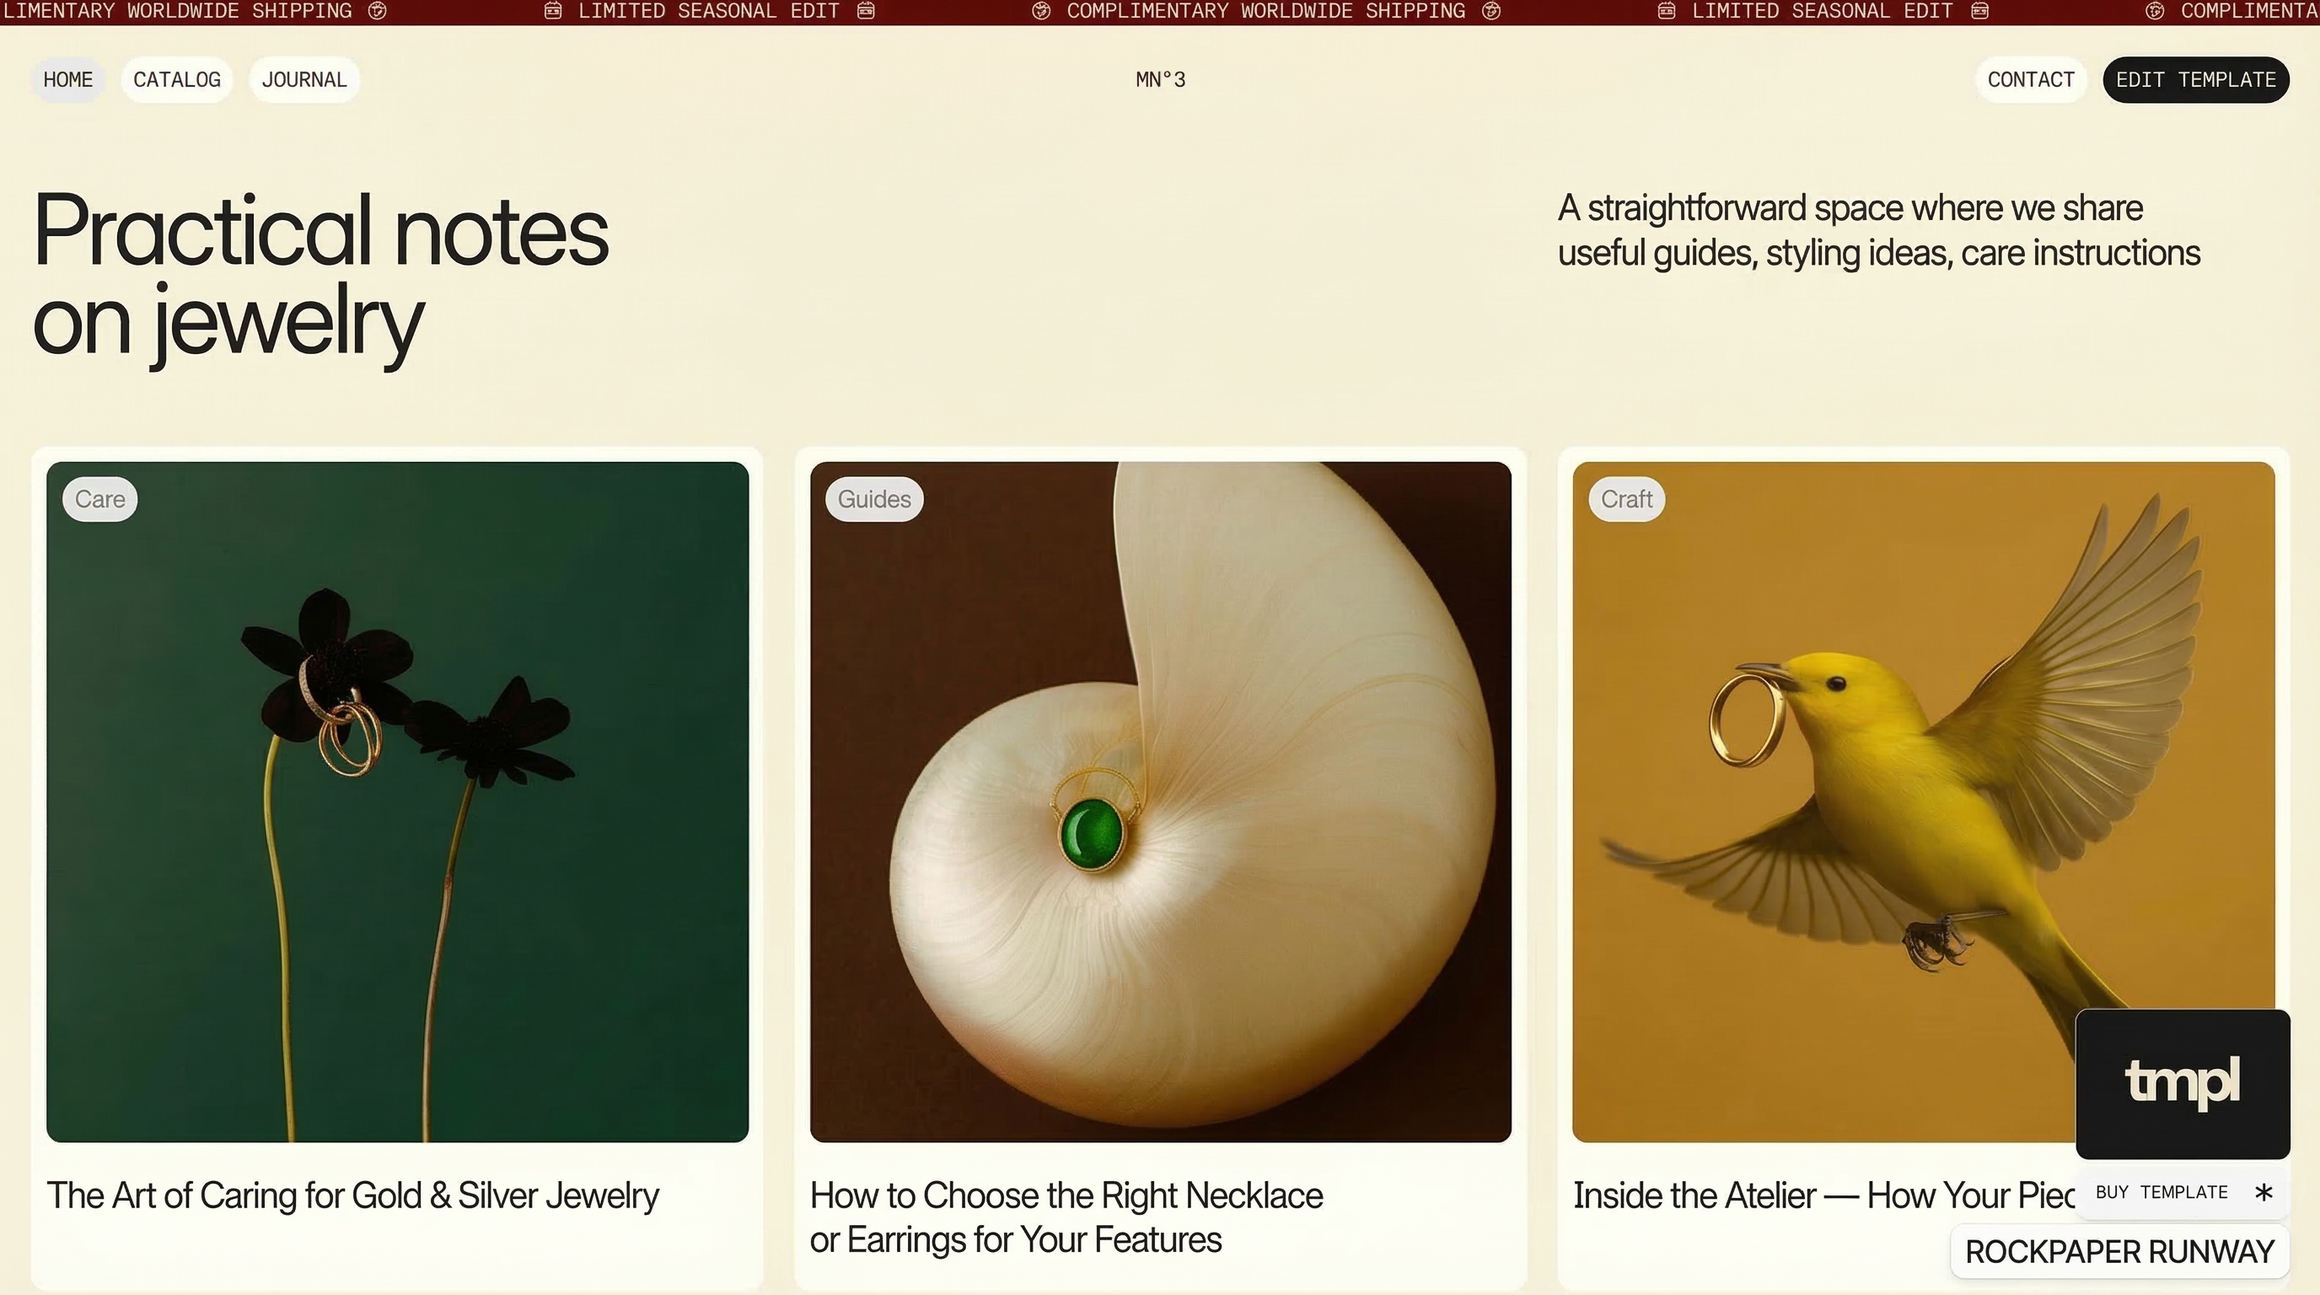
Task: Open the Caring for Gold & Silver Jewelry article
Action: [x=352, y=1196]
